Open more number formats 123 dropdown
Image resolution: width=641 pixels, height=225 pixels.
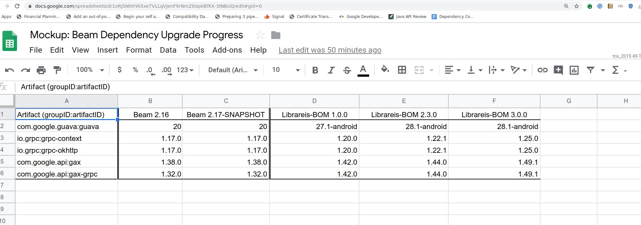tap(185, 70)
